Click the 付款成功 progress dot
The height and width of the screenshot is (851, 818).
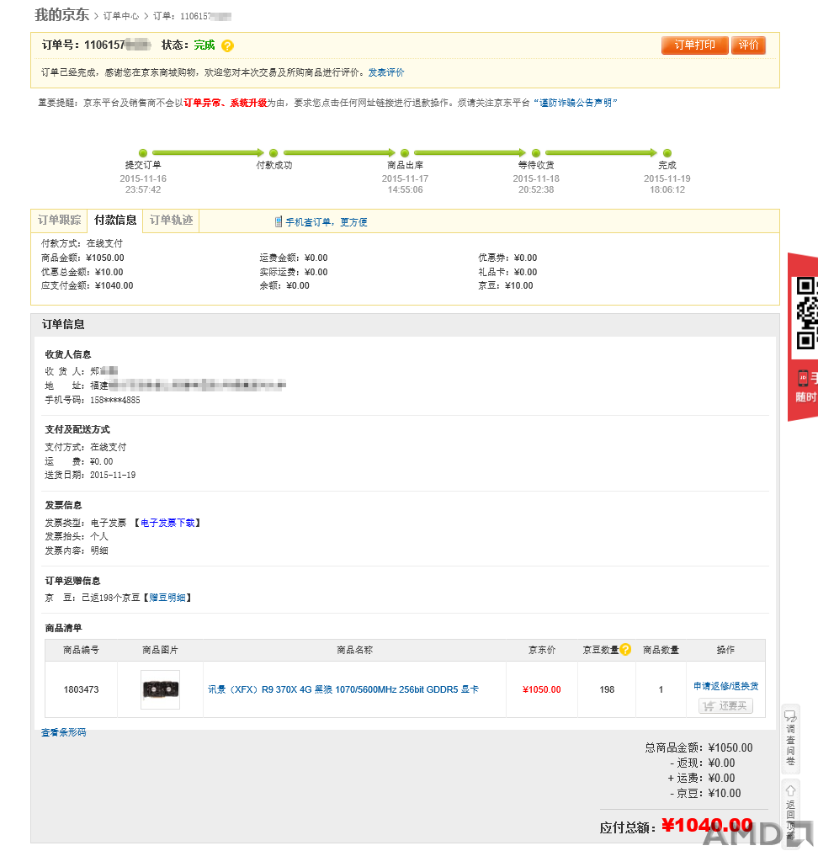[x=274, y=153]
